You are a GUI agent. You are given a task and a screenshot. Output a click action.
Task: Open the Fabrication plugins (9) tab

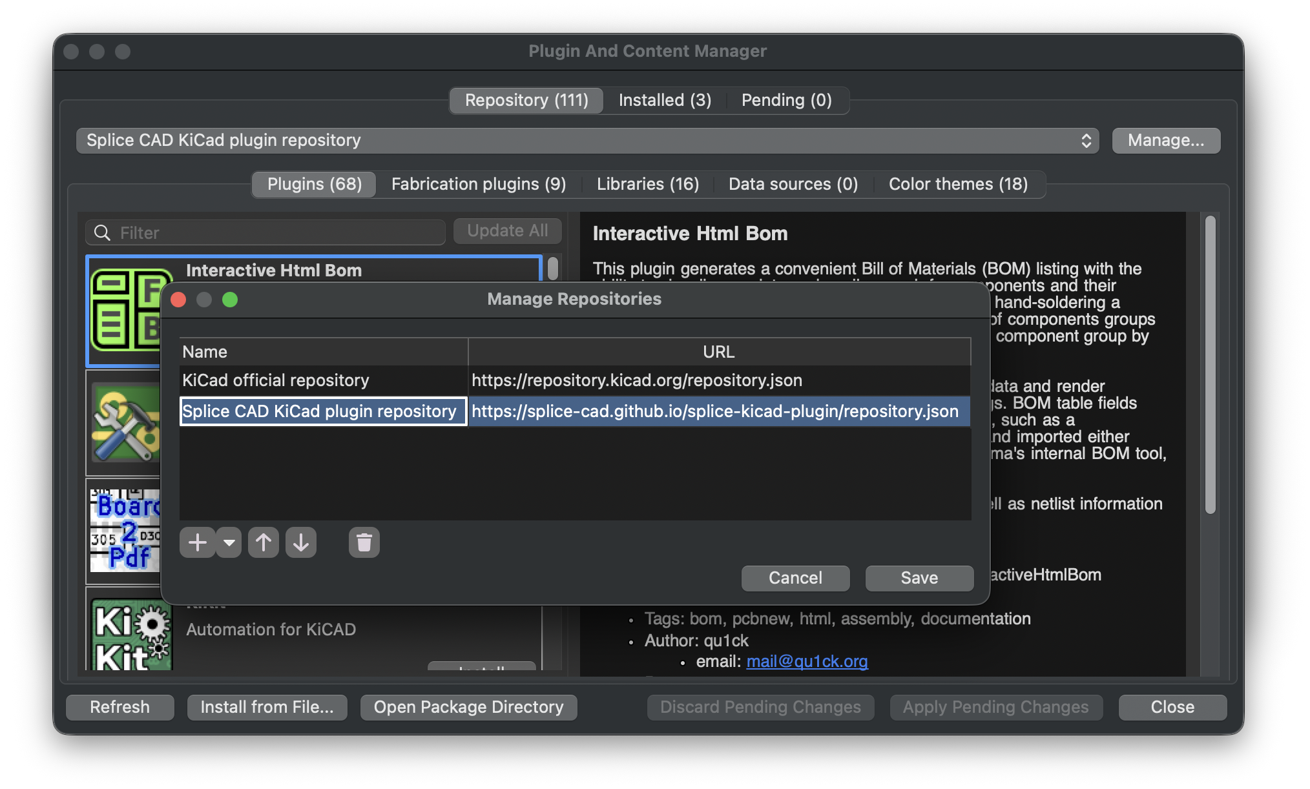click(x=479, y=185)
